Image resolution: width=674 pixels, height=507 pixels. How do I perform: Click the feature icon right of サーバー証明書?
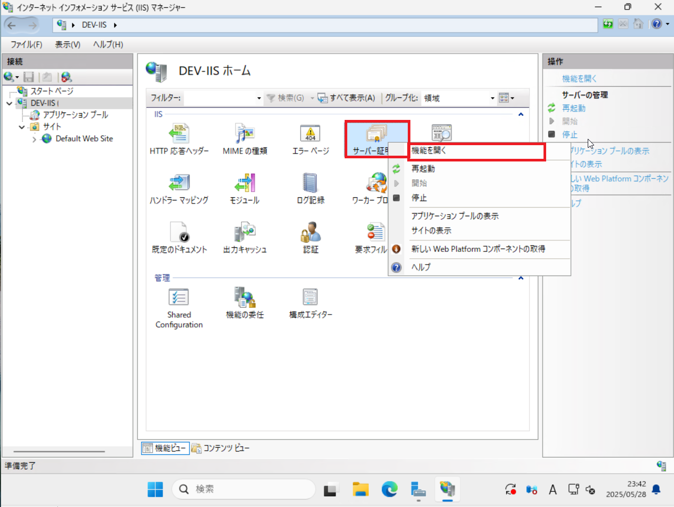click(x=441, y=133)
